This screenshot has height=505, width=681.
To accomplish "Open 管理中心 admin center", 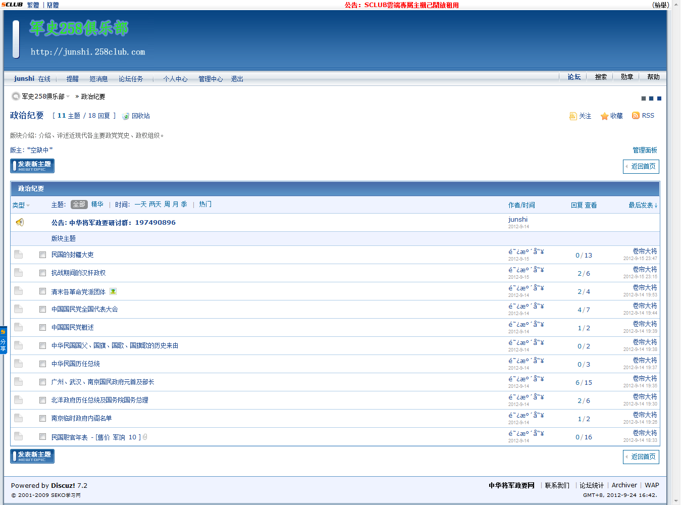I will tap(211, 79).
